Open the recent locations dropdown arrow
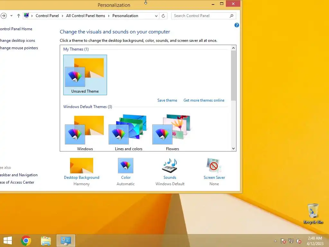The width and height of the screenshot is (329, 247). pos(11,16)
